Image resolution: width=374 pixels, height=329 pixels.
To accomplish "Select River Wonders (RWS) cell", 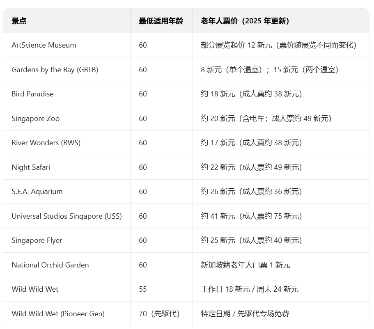I will 46,143.
